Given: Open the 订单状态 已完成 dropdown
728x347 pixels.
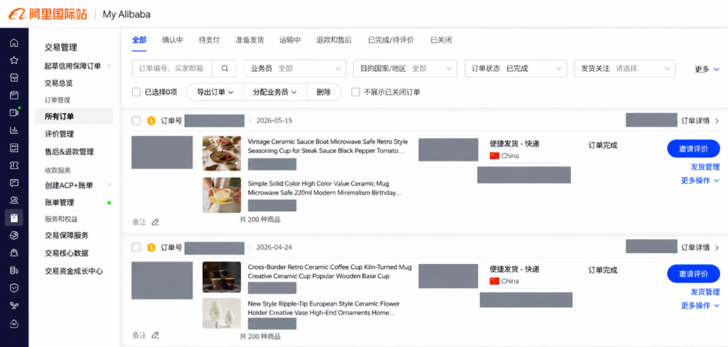Looking at the screenshot, I should click(x=516, y=68).
